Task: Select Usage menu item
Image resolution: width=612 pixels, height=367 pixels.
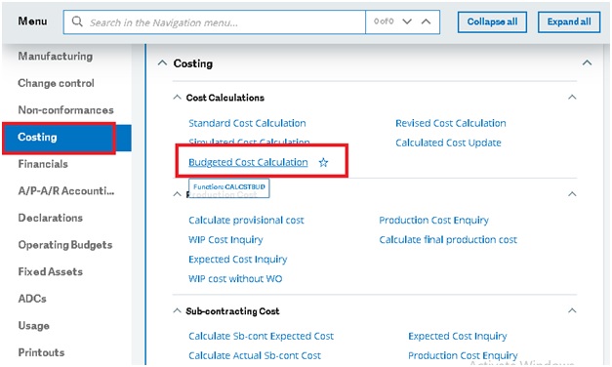Action: [x=33, y=326]
